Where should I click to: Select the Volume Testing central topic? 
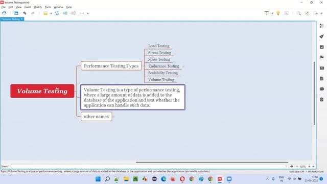[x=42, y=91]
